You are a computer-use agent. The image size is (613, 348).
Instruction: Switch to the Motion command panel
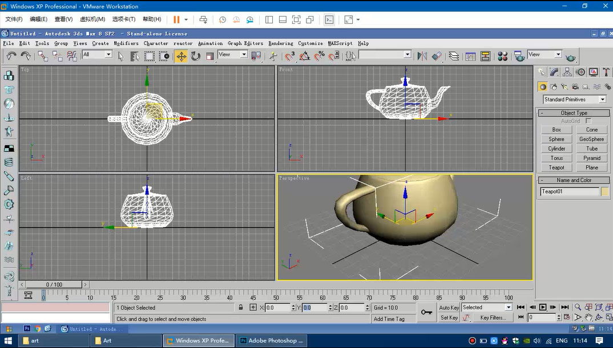[x=580, y=72]
